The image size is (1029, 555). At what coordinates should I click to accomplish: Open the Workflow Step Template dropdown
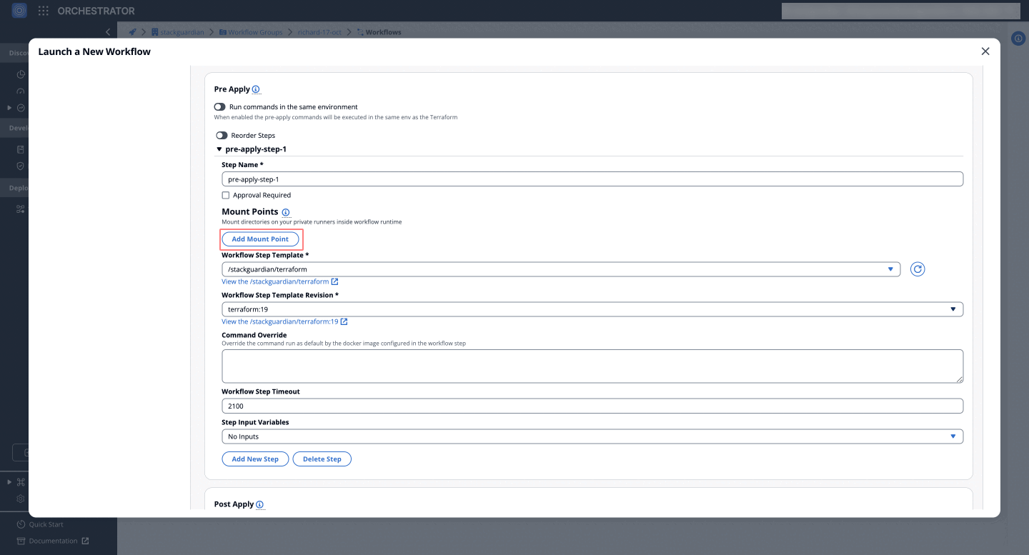click(x=891, y=269)
